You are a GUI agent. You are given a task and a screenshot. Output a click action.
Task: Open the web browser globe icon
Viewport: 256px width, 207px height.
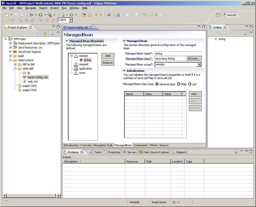pos(108,15)
